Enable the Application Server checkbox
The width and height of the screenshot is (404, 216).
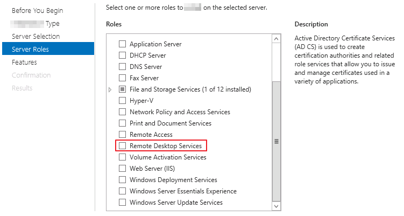pos(123,44)
